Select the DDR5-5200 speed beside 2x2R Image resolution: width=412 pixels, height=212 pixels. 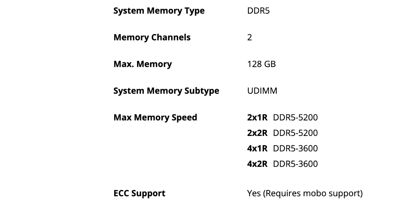[295, 133]
